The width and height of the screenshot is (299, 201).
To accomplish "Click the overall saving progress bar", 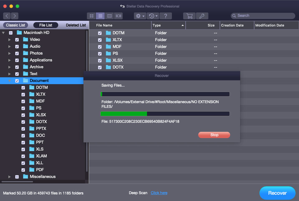I will tap(165, 94).
